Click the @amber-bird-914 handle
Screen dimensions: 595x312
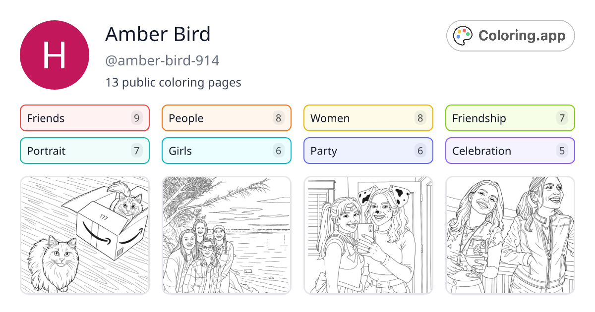point(162,60)
